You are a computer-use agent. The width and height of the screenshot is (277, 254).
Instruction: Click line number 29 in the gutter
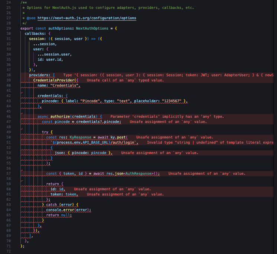(x=9, y=29)
